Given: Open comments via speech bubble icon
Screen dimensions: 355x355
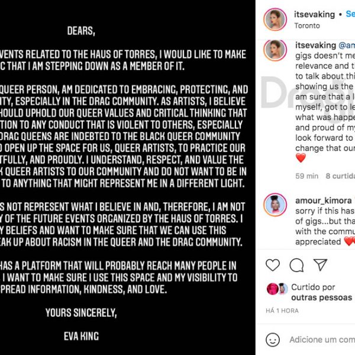Looking at the screenshot, I should click(x=296, y=265).
